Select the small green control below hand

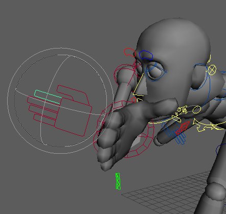[118, 181]
